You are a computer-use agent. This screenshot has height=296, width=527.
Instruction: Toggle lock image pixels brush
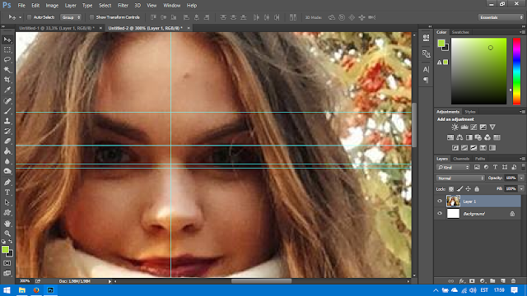point(459,189)
